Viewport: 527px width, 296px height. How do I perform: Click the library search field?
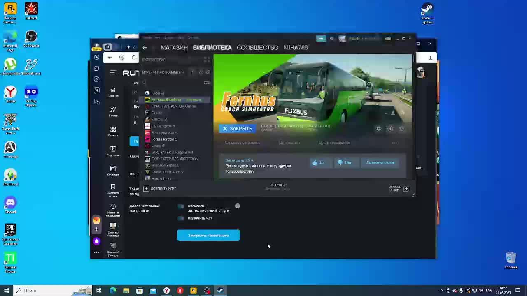[173, 83]
